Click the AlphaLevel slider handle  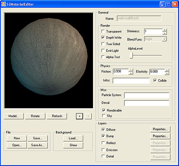[131, 55]
